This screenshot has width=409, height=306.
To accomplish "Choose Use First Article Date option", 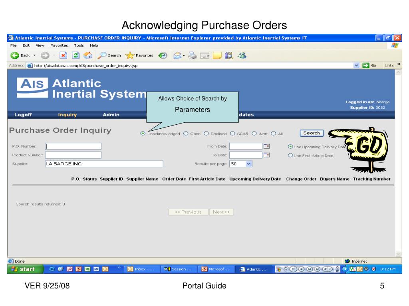I will [x=290, y=155].
